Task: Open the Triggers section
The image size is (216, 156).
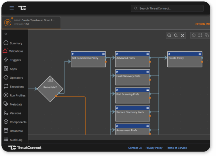Action: (x=15, y=60)
